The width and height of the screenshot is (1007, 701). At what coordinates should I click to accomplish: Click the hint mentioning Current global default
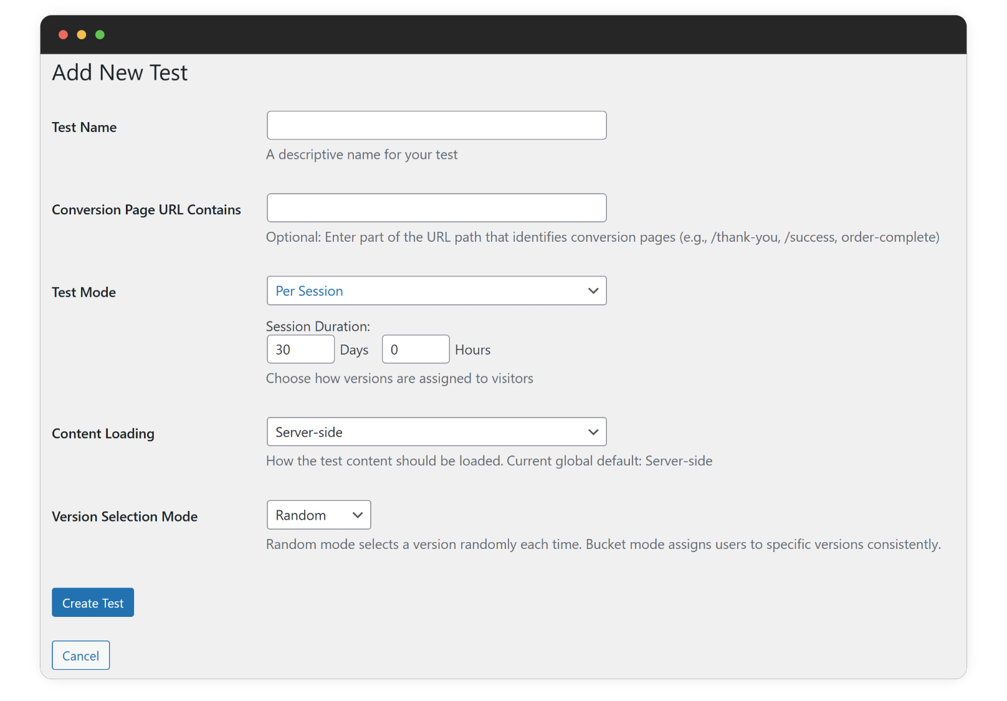click(489, 461)
